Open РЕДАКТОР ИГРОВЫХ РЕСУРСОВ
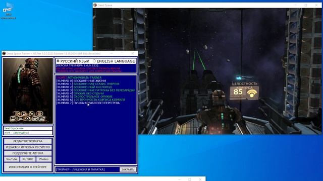The height and width of the screenshot is (181, 323). click(28, 147)
